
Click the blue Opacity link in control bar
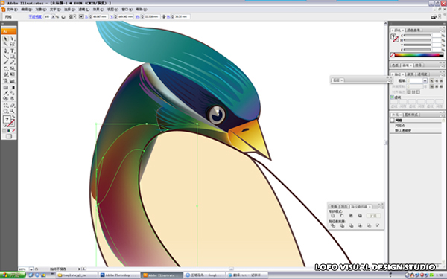35,17
